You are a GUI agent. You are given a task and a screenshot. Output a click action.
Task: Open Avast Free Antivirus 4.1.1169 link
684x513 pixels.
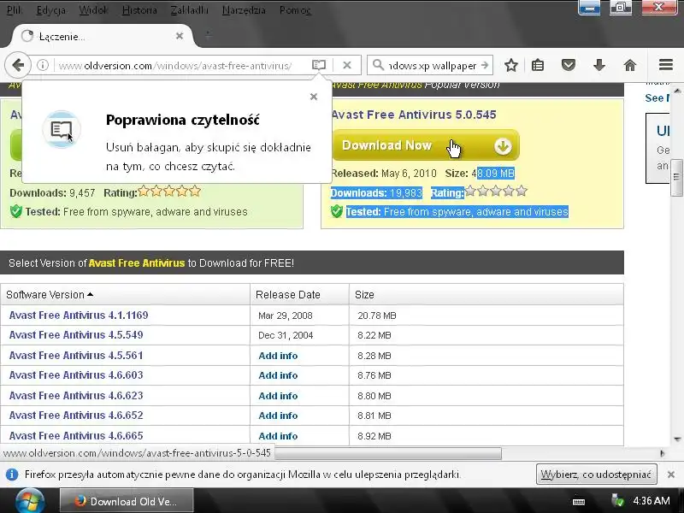[x=79, y=315]
